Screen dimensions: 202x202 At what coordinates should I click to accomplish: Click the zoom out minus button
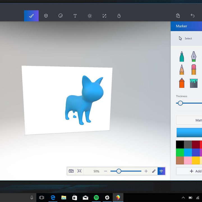click(105, 171)
